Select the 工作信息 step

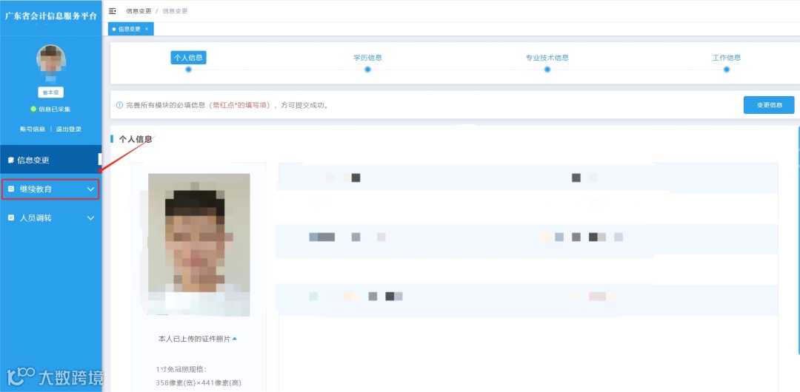[727, 58]
